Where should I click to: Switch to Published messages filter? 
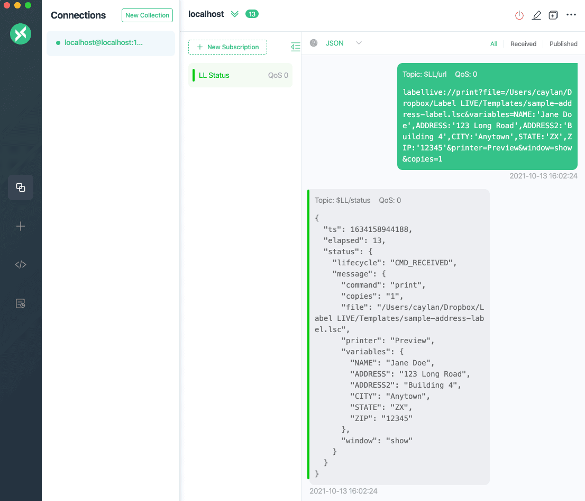tap(563, 44)
